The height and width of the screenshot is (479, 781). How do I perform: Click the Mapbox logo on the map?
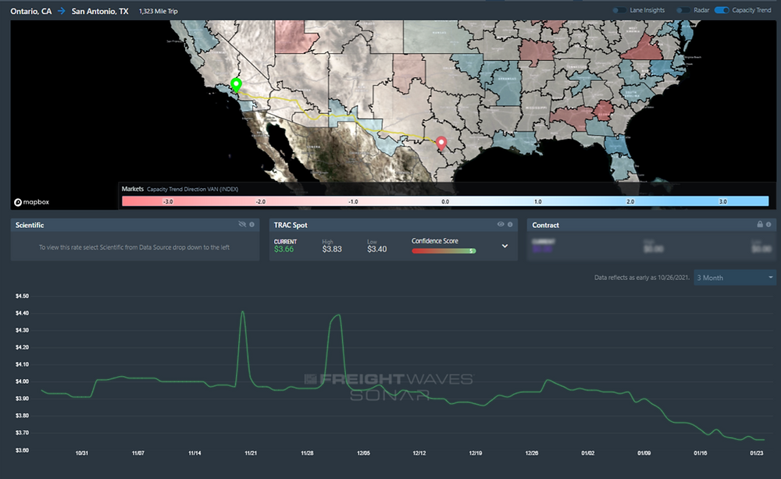31,202
